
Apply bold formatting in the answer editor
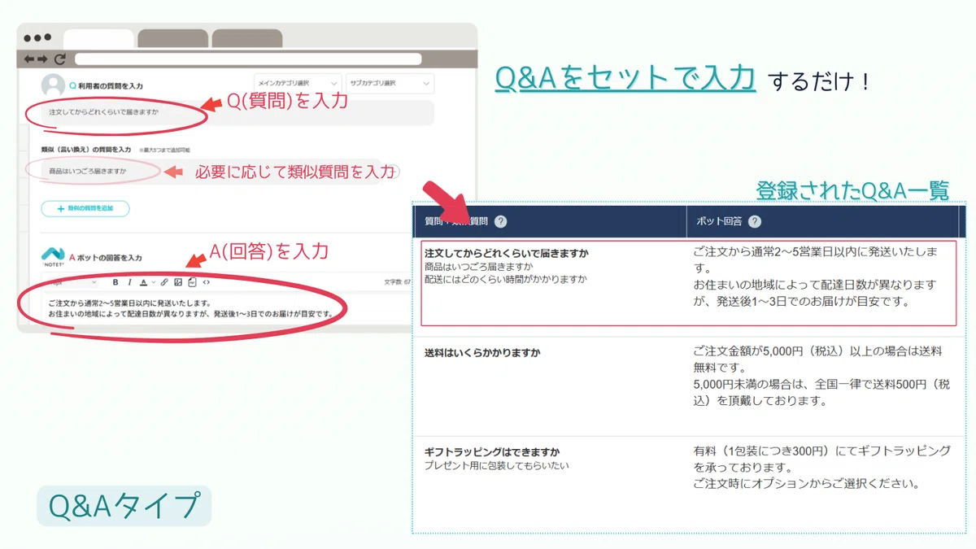tap(115, 282)
